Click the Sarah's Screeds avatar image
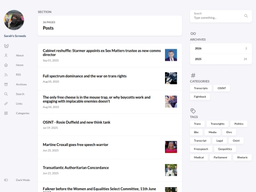This screenshot has height=192, width=256. (14, 20)
